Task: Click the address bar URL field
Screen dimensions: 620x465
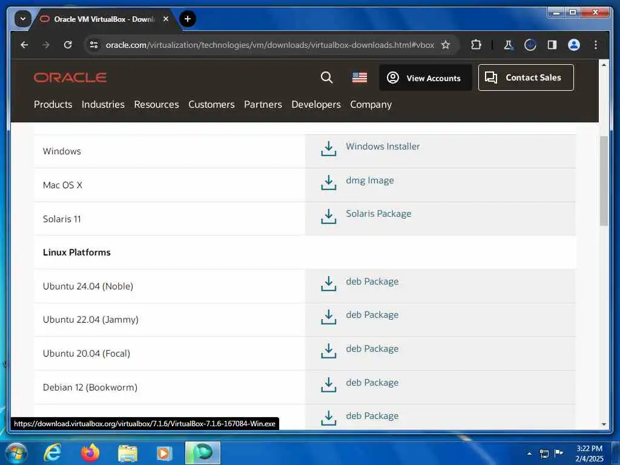Action: pos(269,45)
